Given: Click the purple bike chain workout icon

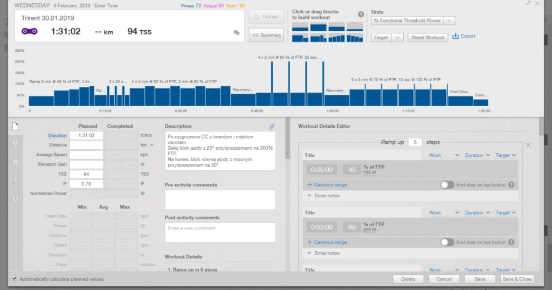Looking at the screenshot, I should [x=30, y=31].
